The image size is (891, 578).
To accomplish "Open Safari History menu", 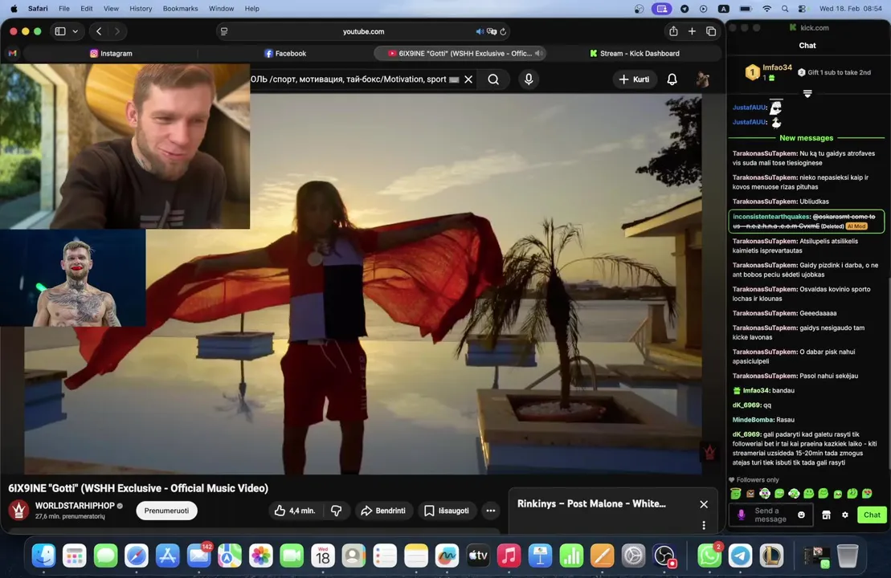I will click(141, 9).
